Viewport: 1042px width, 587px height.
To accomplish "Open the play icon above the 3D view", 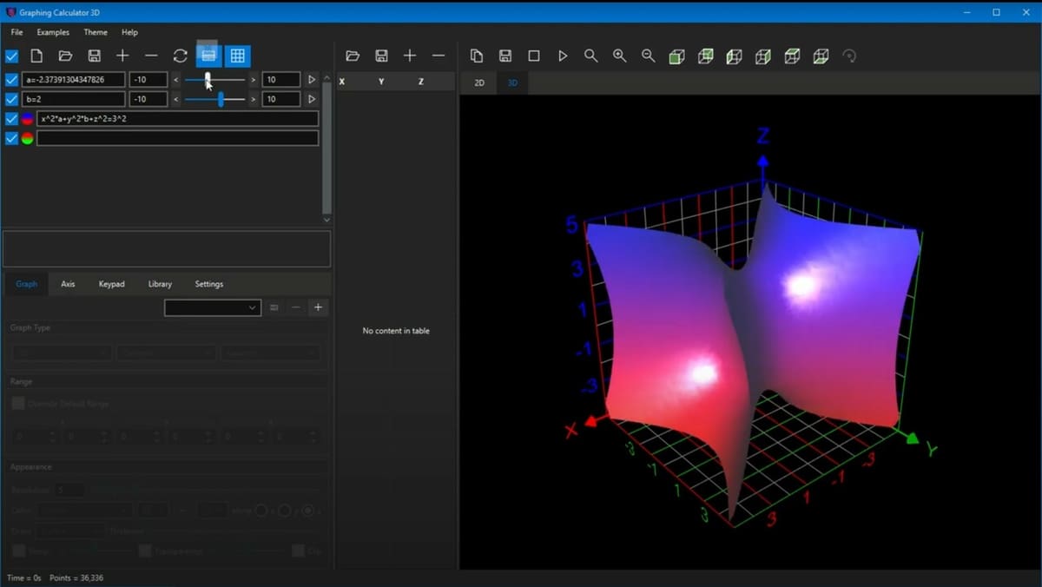I will pos(563,56).
